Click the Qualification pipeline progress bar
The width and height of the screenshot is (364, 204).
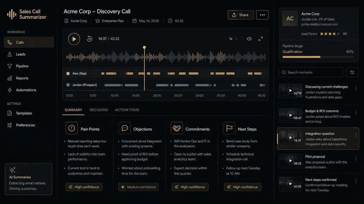click(318, 57)
